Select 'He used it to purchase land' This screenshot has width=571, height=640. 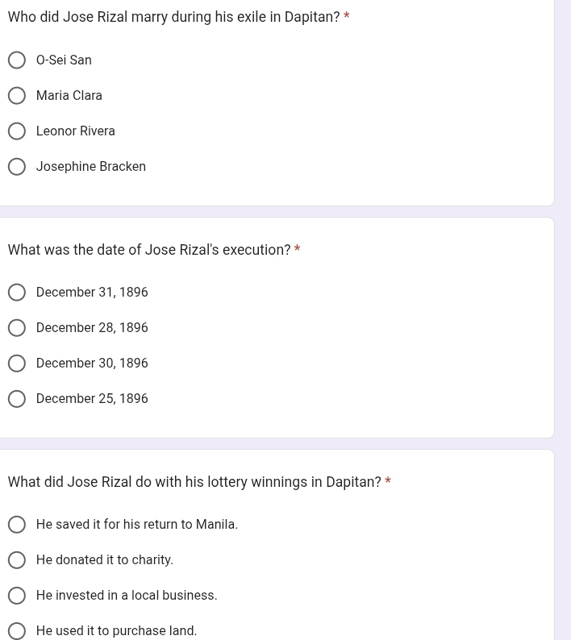coord(17,630)
